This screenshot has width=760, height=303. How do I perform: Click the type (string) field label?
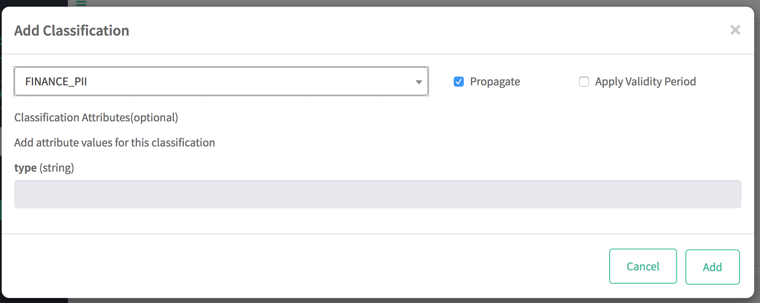pyautogui.click(x=44, y=168)
